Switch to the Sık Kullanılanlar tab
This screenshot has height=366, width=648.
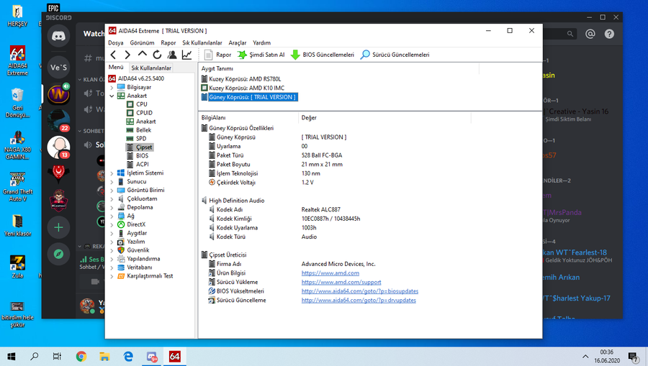pos(151,68)
